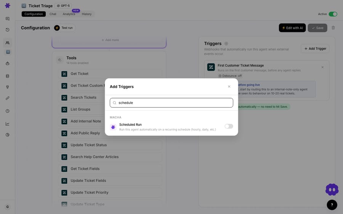
Task: Select the Update Ticket Fields tool
Action: [x=110, y=181]
